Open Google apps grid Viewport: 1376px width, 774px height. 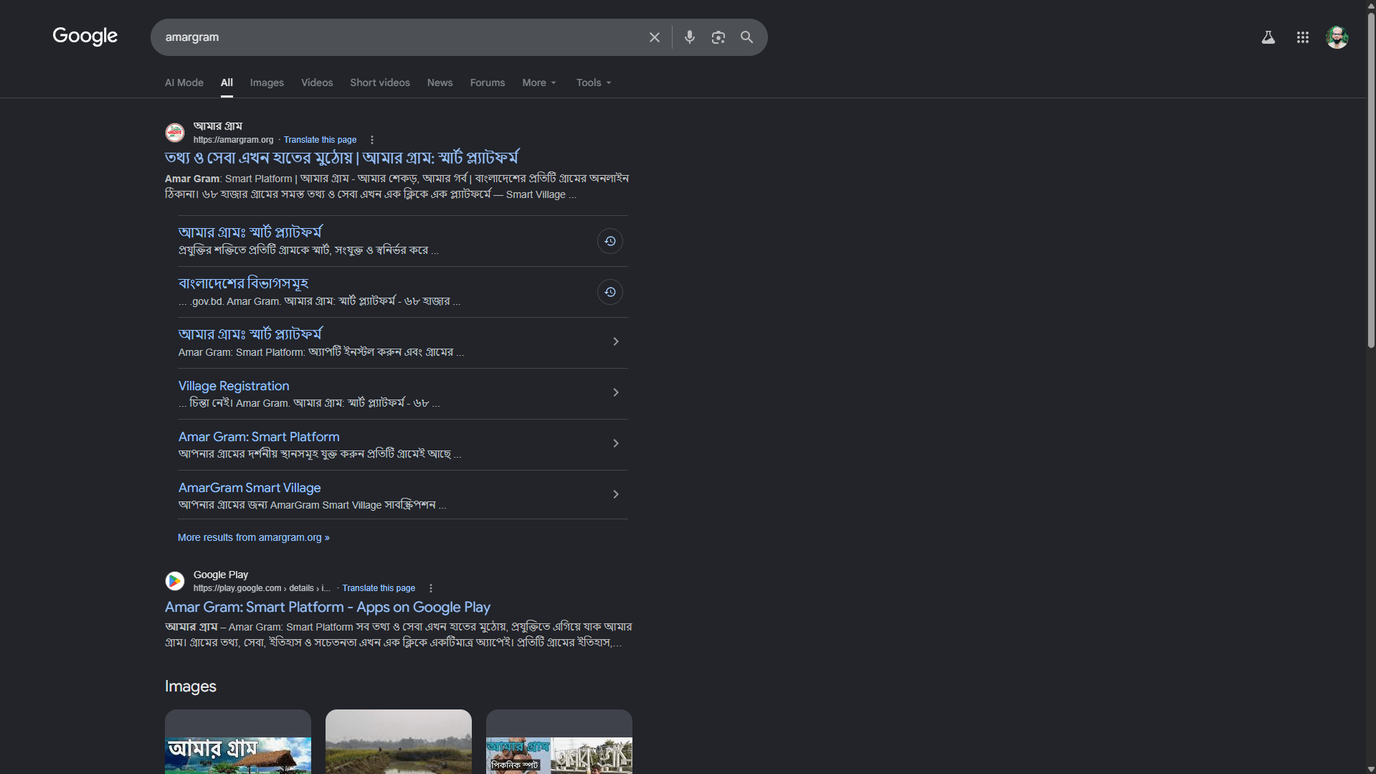(x=1302, y=37)
